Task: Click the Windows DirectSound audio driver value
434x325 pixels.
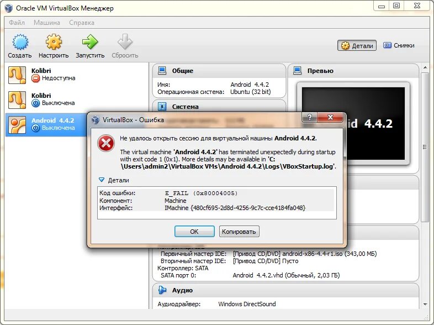Action: [x=247, y=304]
